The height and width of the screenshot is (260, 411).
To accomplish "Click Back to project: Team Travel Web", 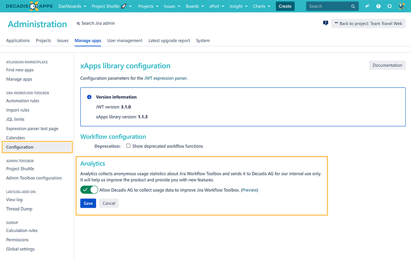I will (x=368, y=23).
